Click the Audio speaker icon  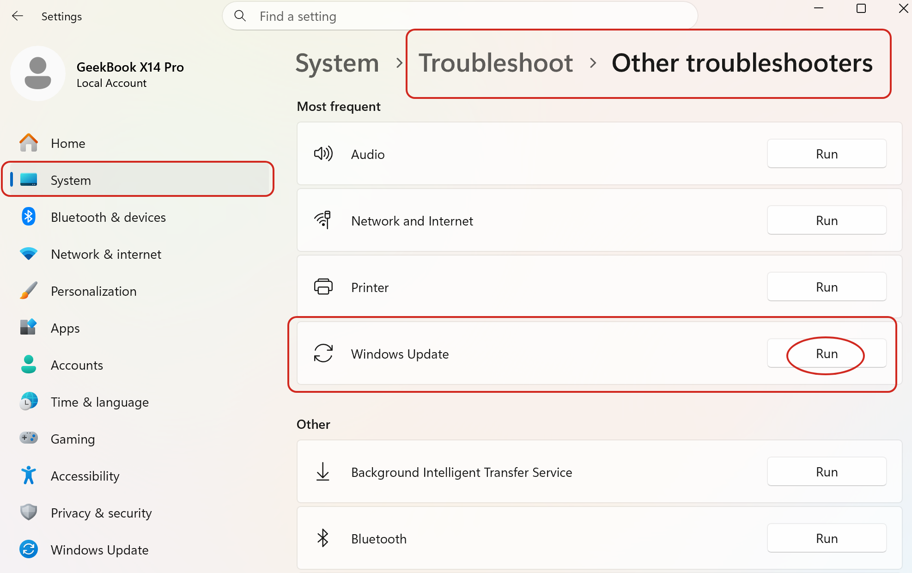[x=323, y=154]
